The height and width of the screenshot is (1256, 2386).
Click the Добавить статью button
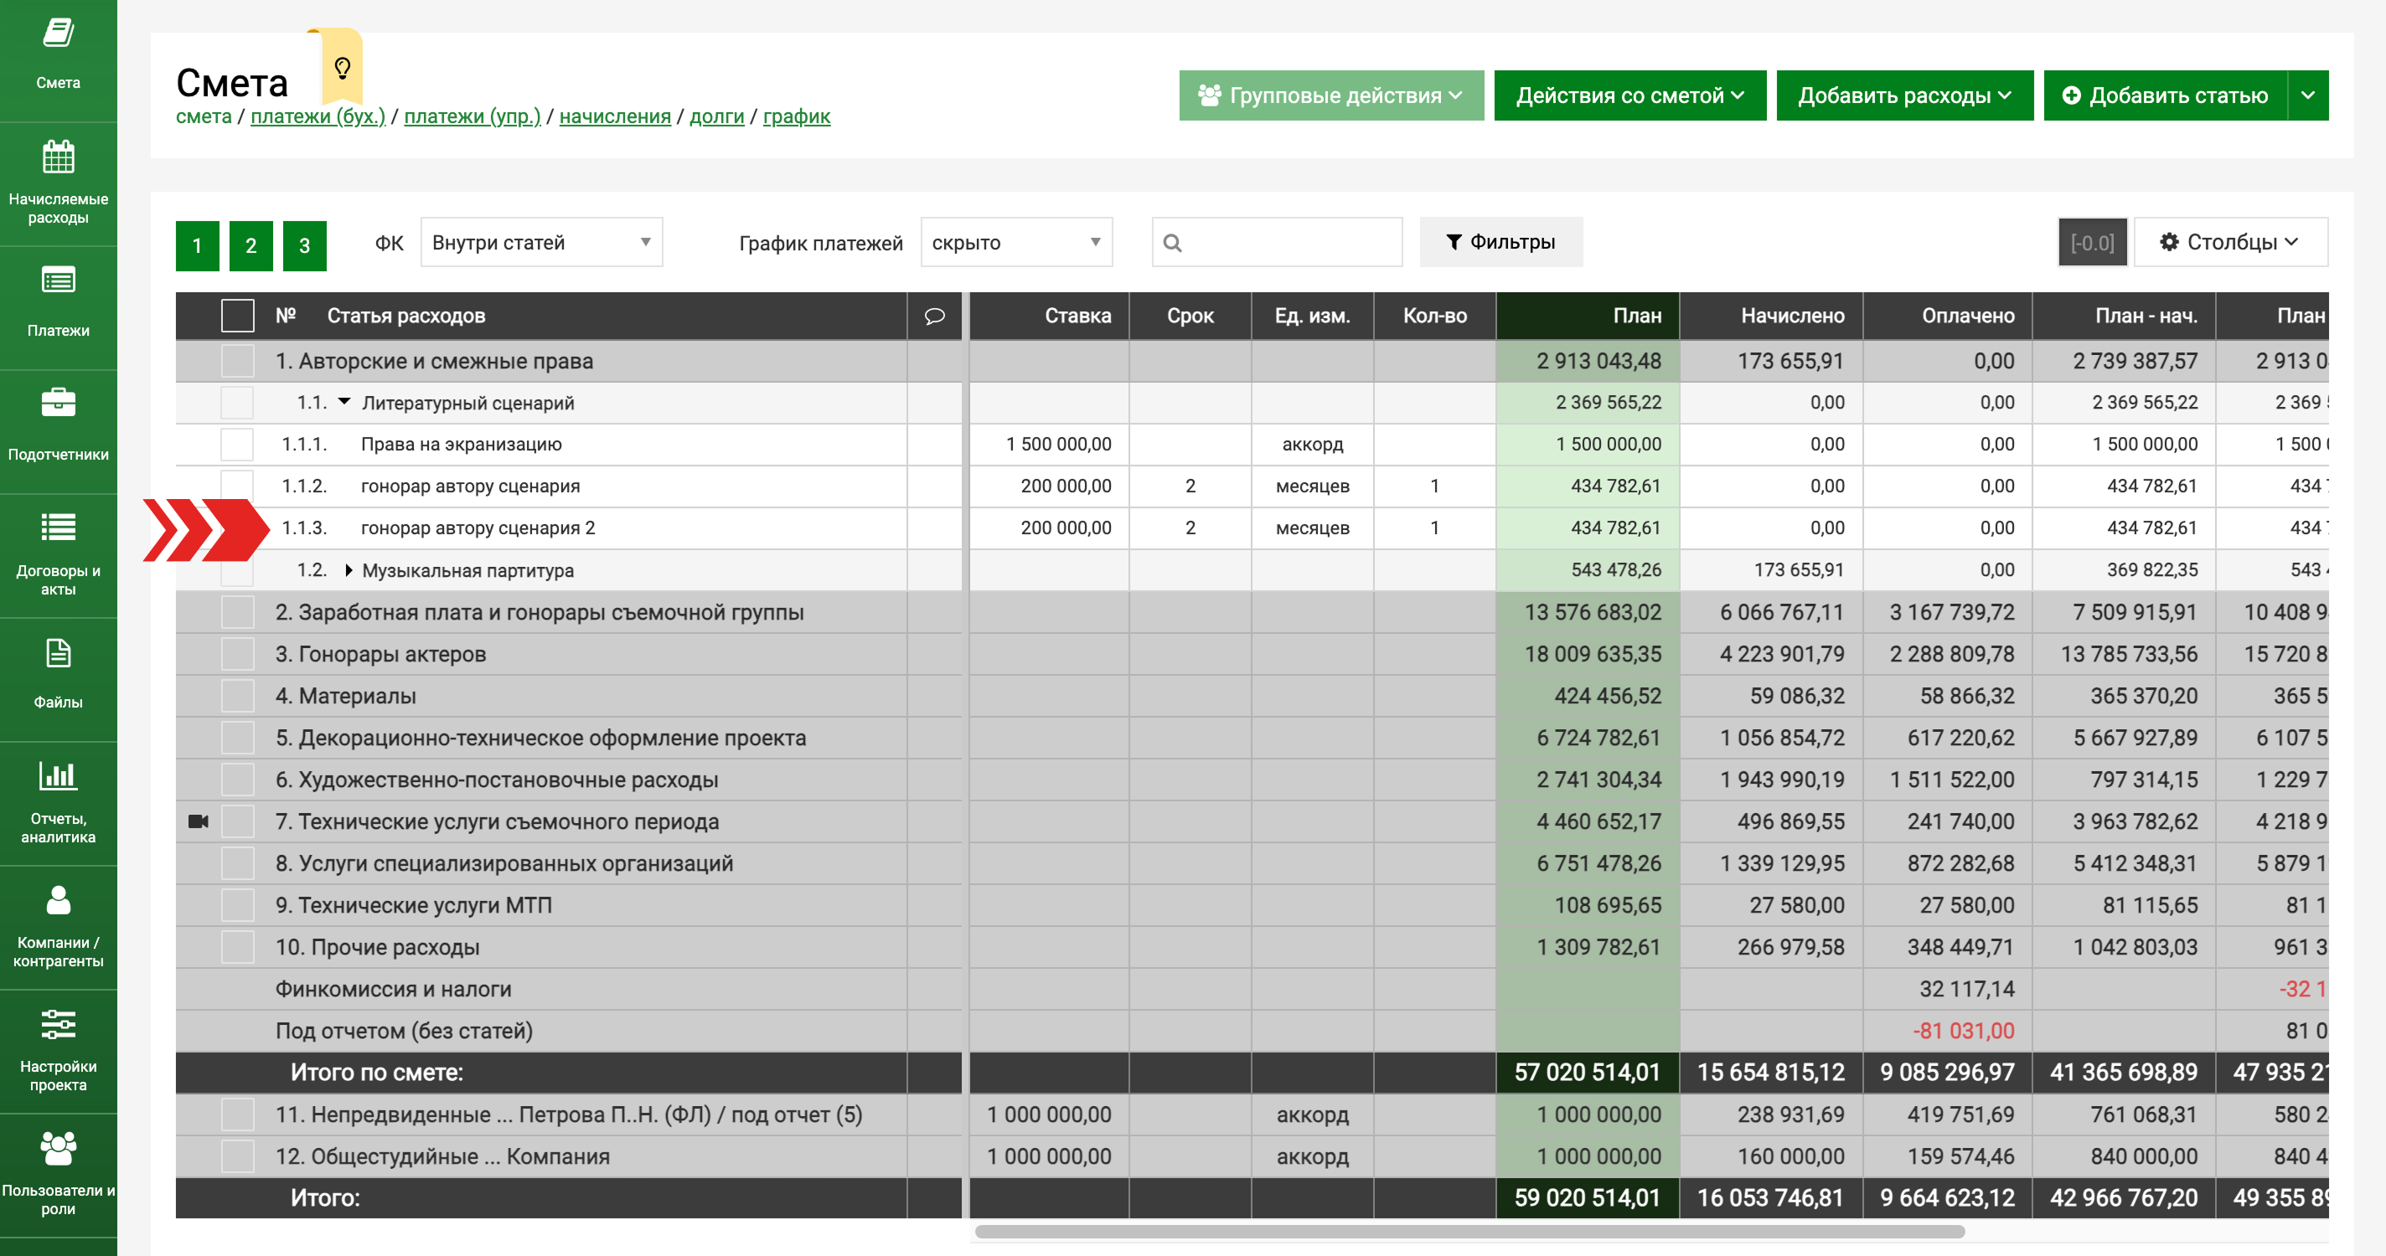point(2166,95)
